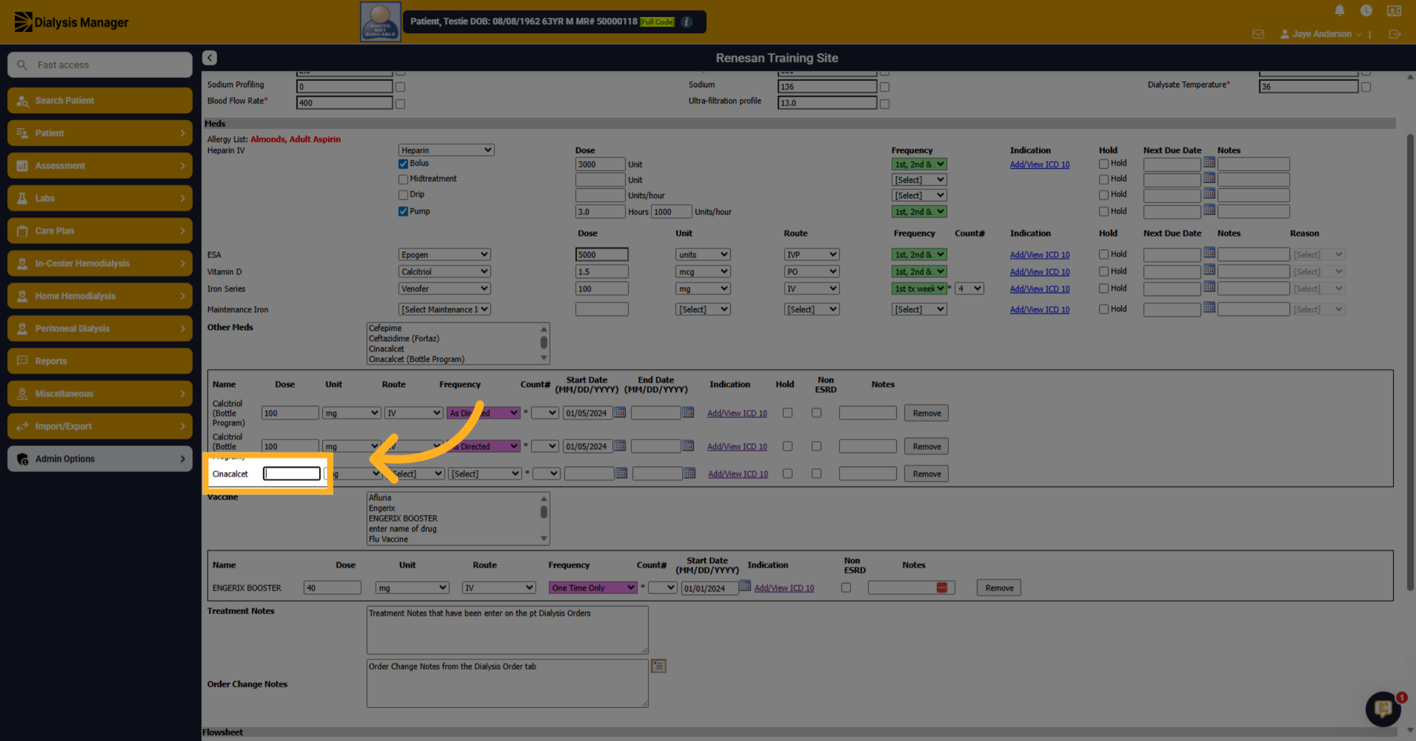
Task: Open calendar for Heparin Bolus next due date
Action: [x=1209, y=162]
